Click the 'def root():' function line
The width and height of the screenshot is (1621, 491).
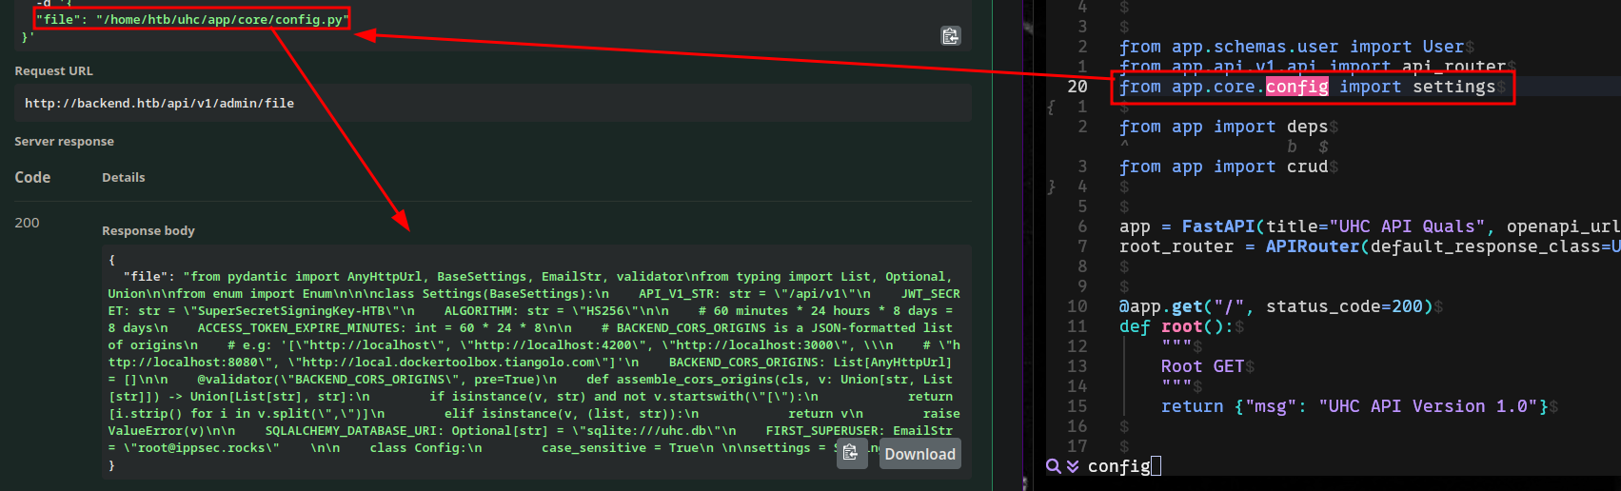point(1176,326)
